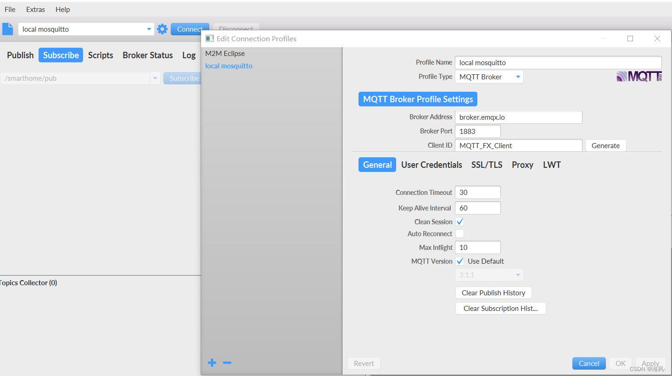
Task: Select local mosquitto profile in list
Action: click(229, 66)
